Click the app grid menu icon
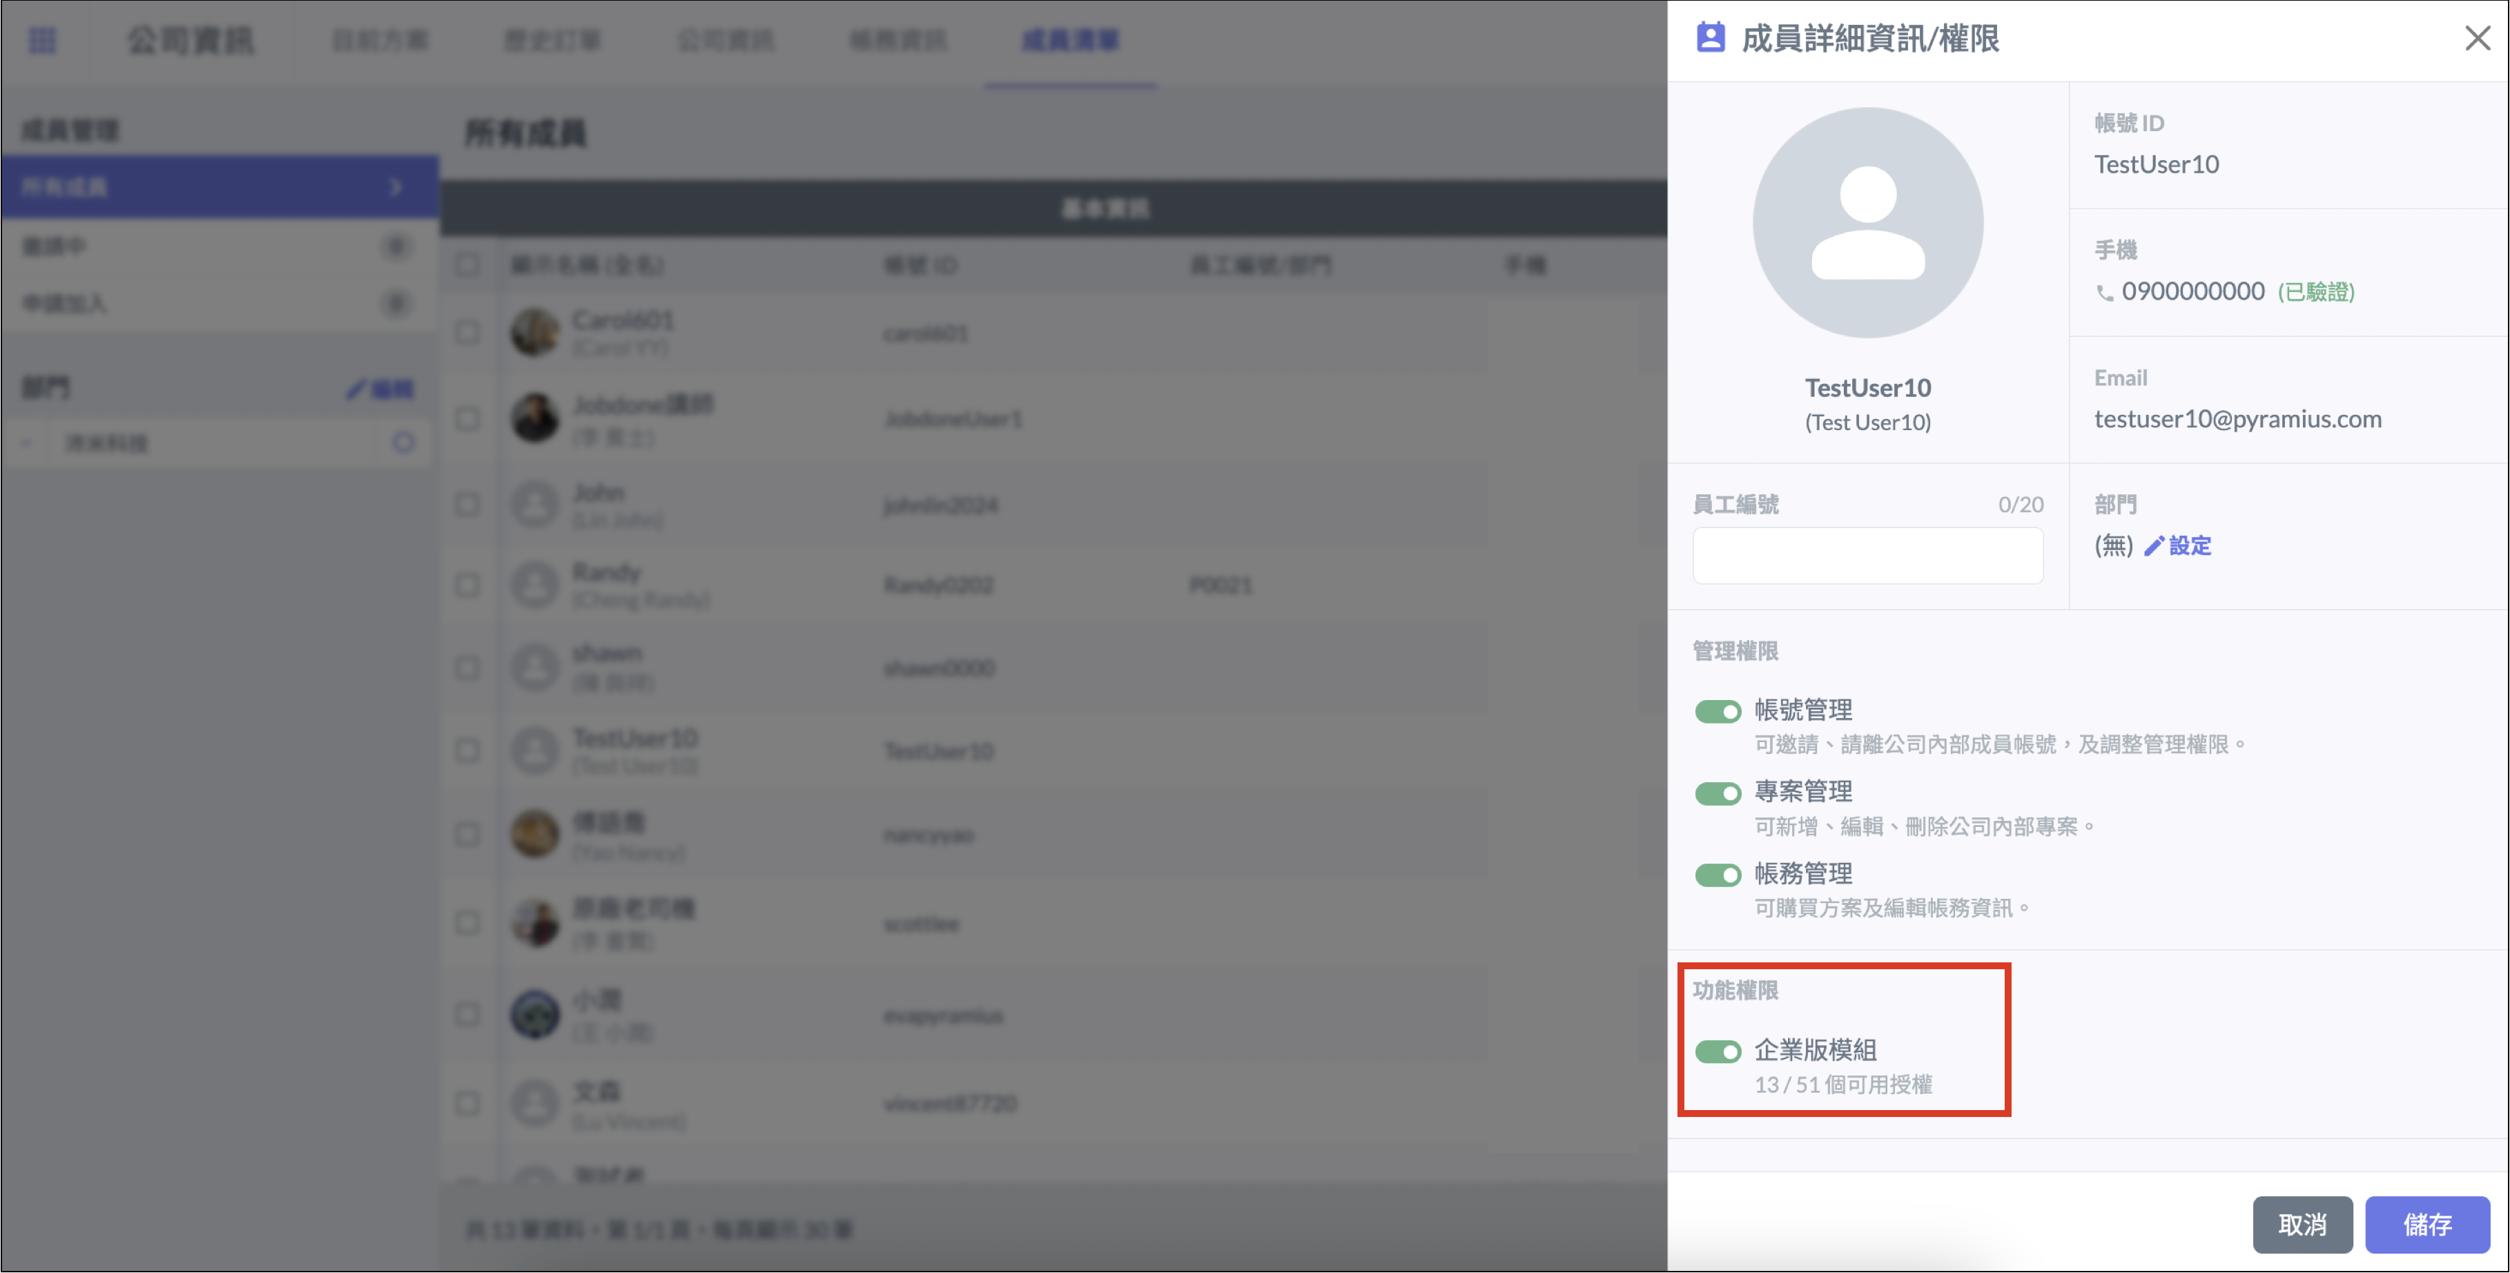2510x1273 pixels. tap(42, 40)
